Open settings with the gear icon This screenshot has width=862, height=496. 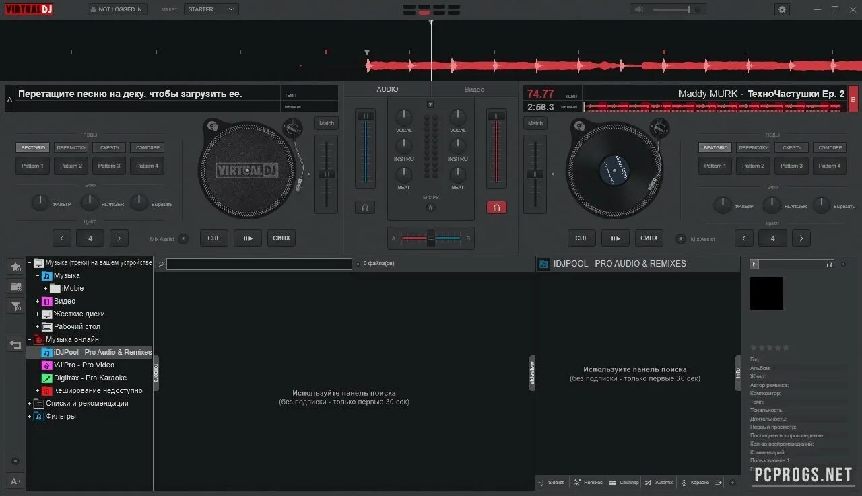pos(782,9)
